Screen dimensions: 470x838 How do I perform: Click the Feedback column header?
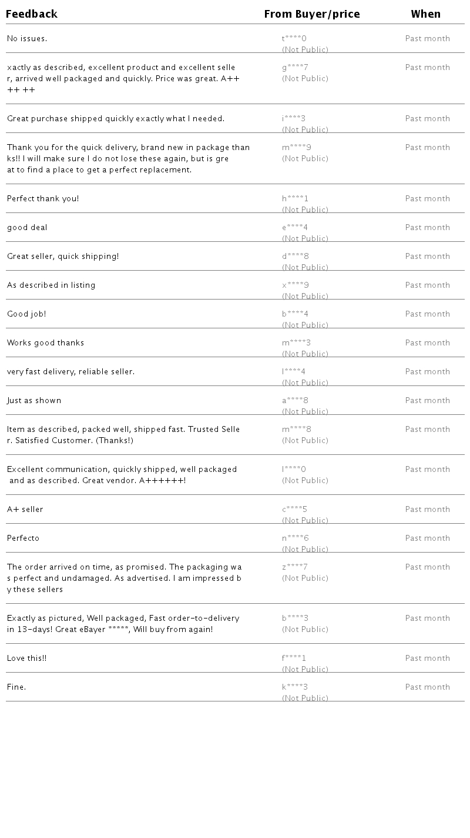click(x=32, y=14)
